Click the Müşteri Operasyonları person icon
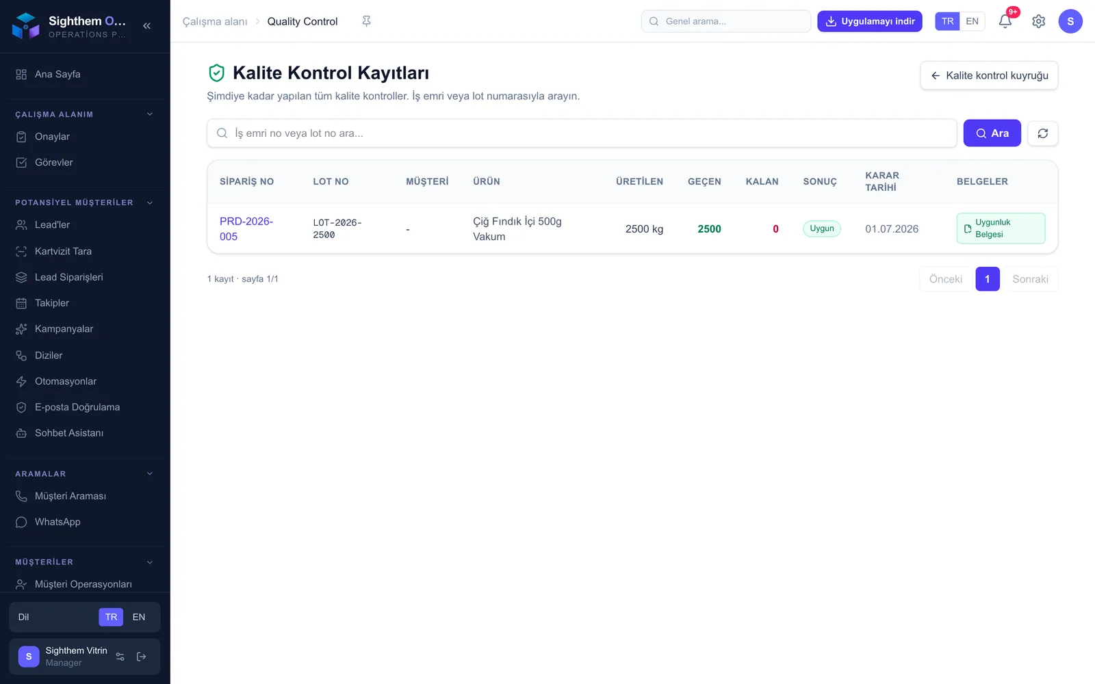The height and width of the screenshot is (684, 1095). coord(21,584)
